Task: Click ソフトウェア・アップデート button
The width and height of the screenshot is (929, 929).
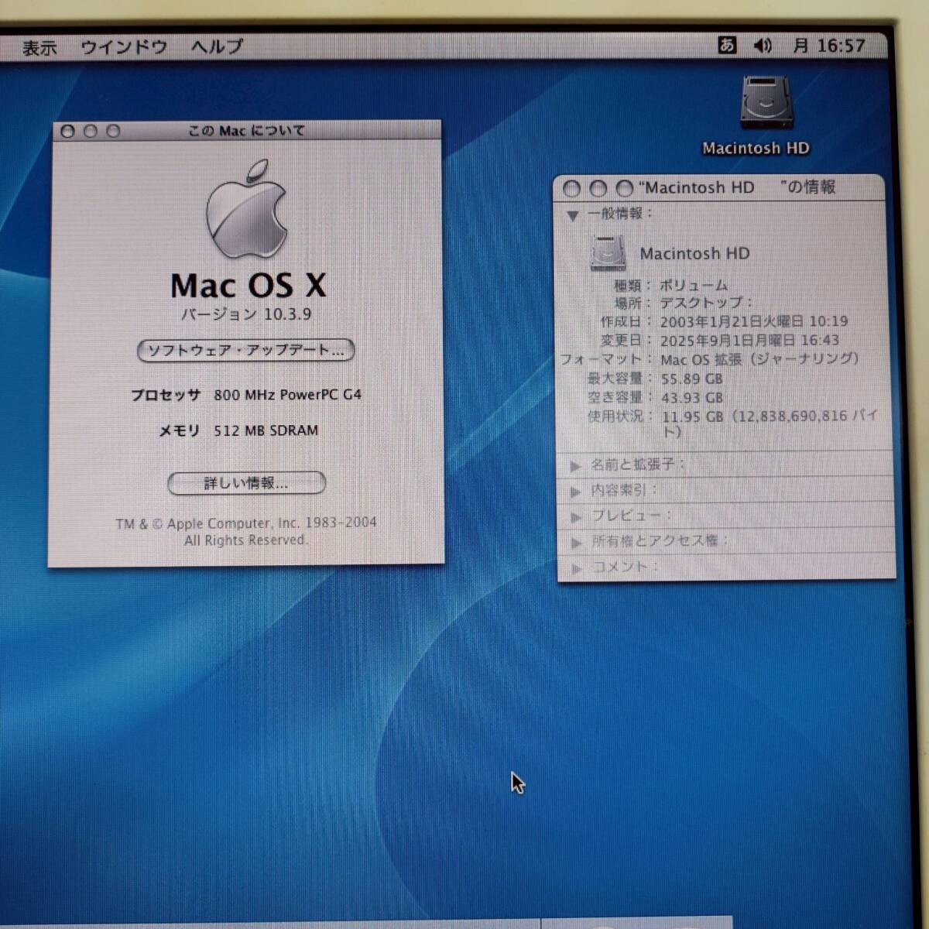Action: pos(245,351)
